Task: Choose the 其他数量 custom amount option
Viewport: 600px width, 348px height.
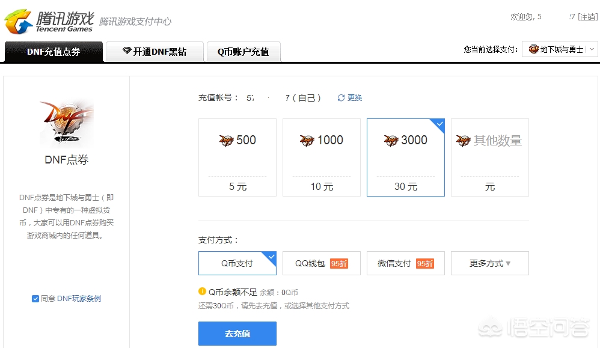Action: 490,157
